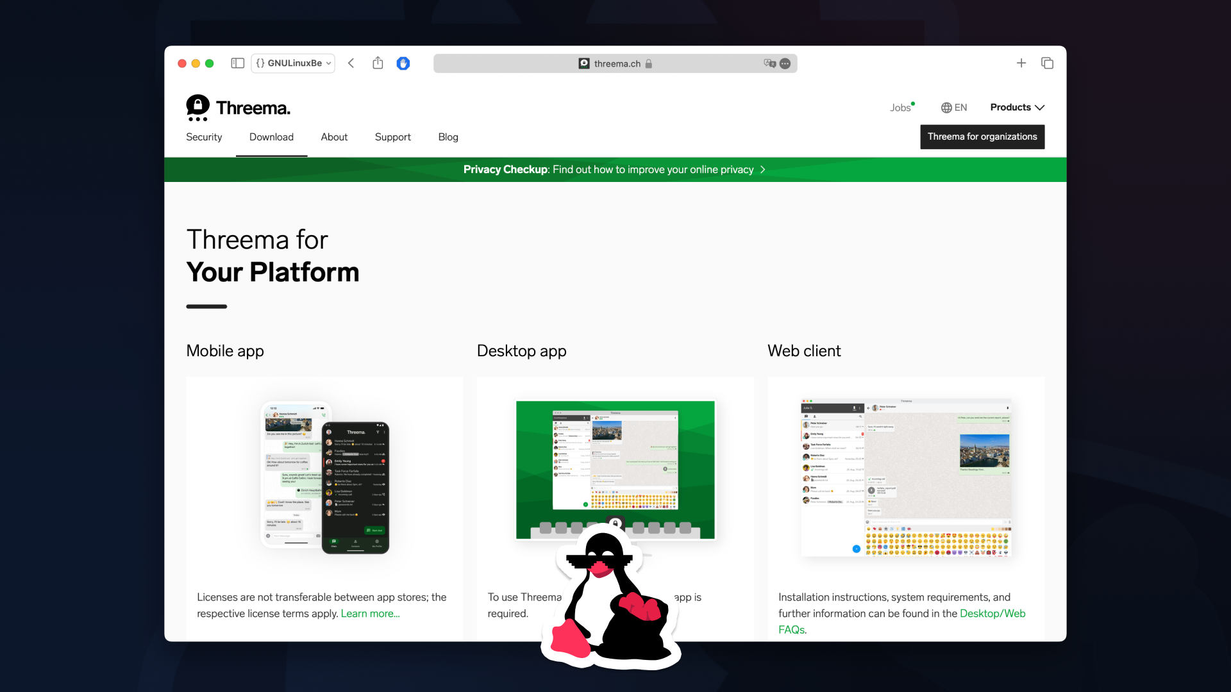Select the Desktop app heading
1231x692 pixels.
[521, 351]
